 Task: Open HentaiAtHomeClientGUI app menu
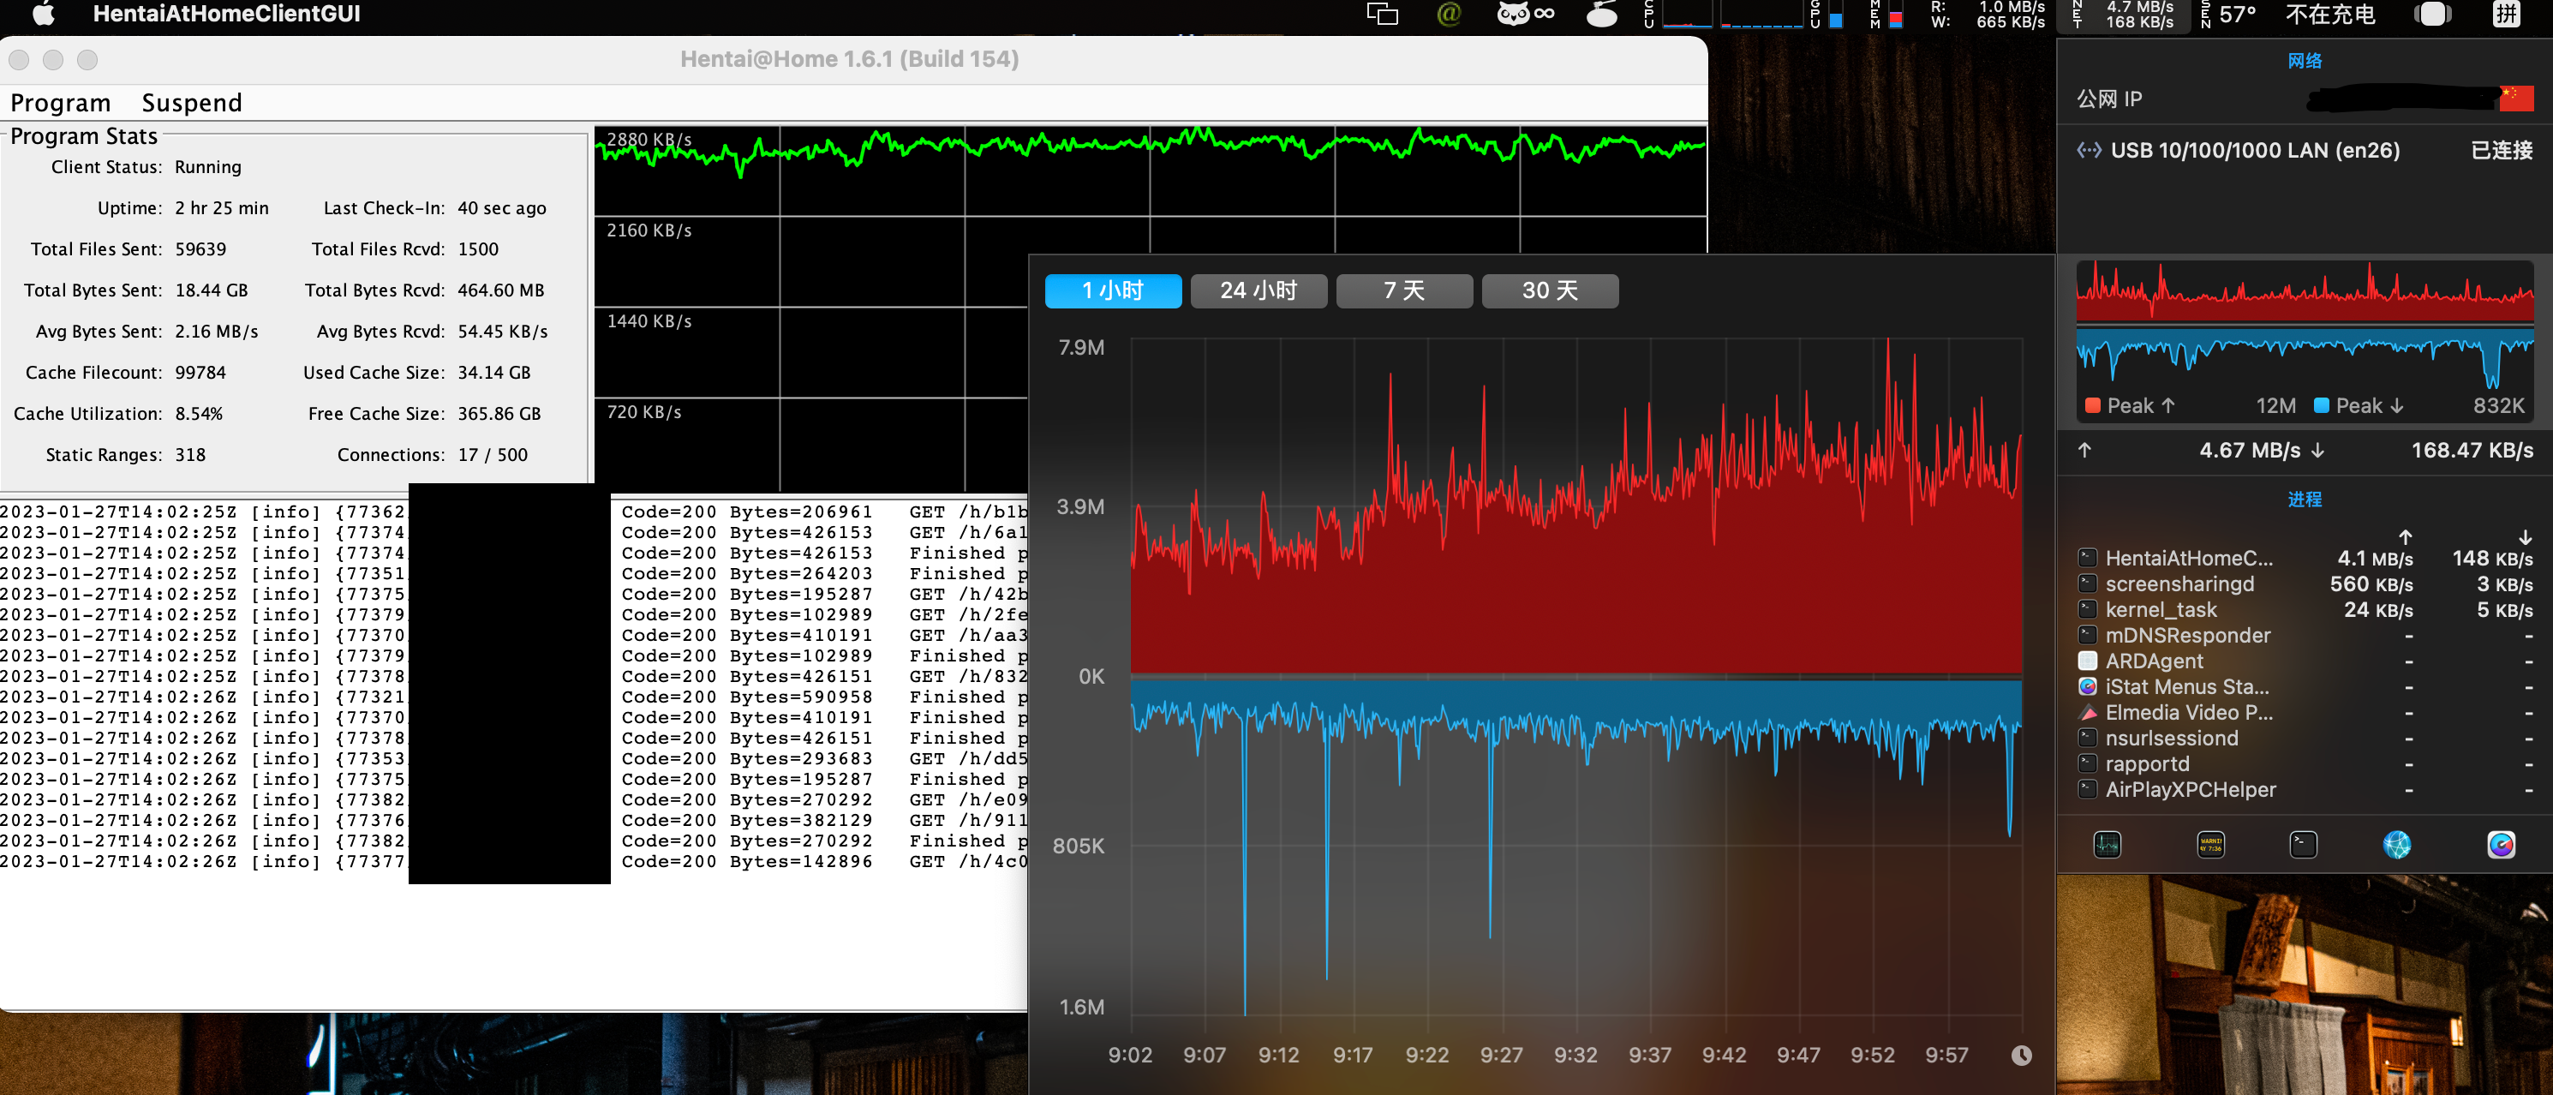[x=226, y=14]
